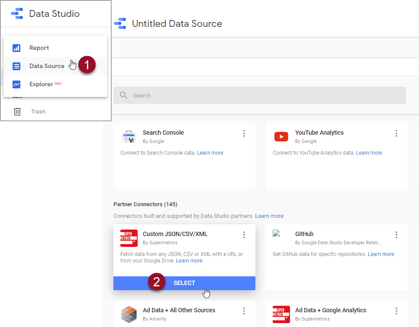Open Search Console three-dot options menu
Screen dimensions: 419x327
click(244, 133)
